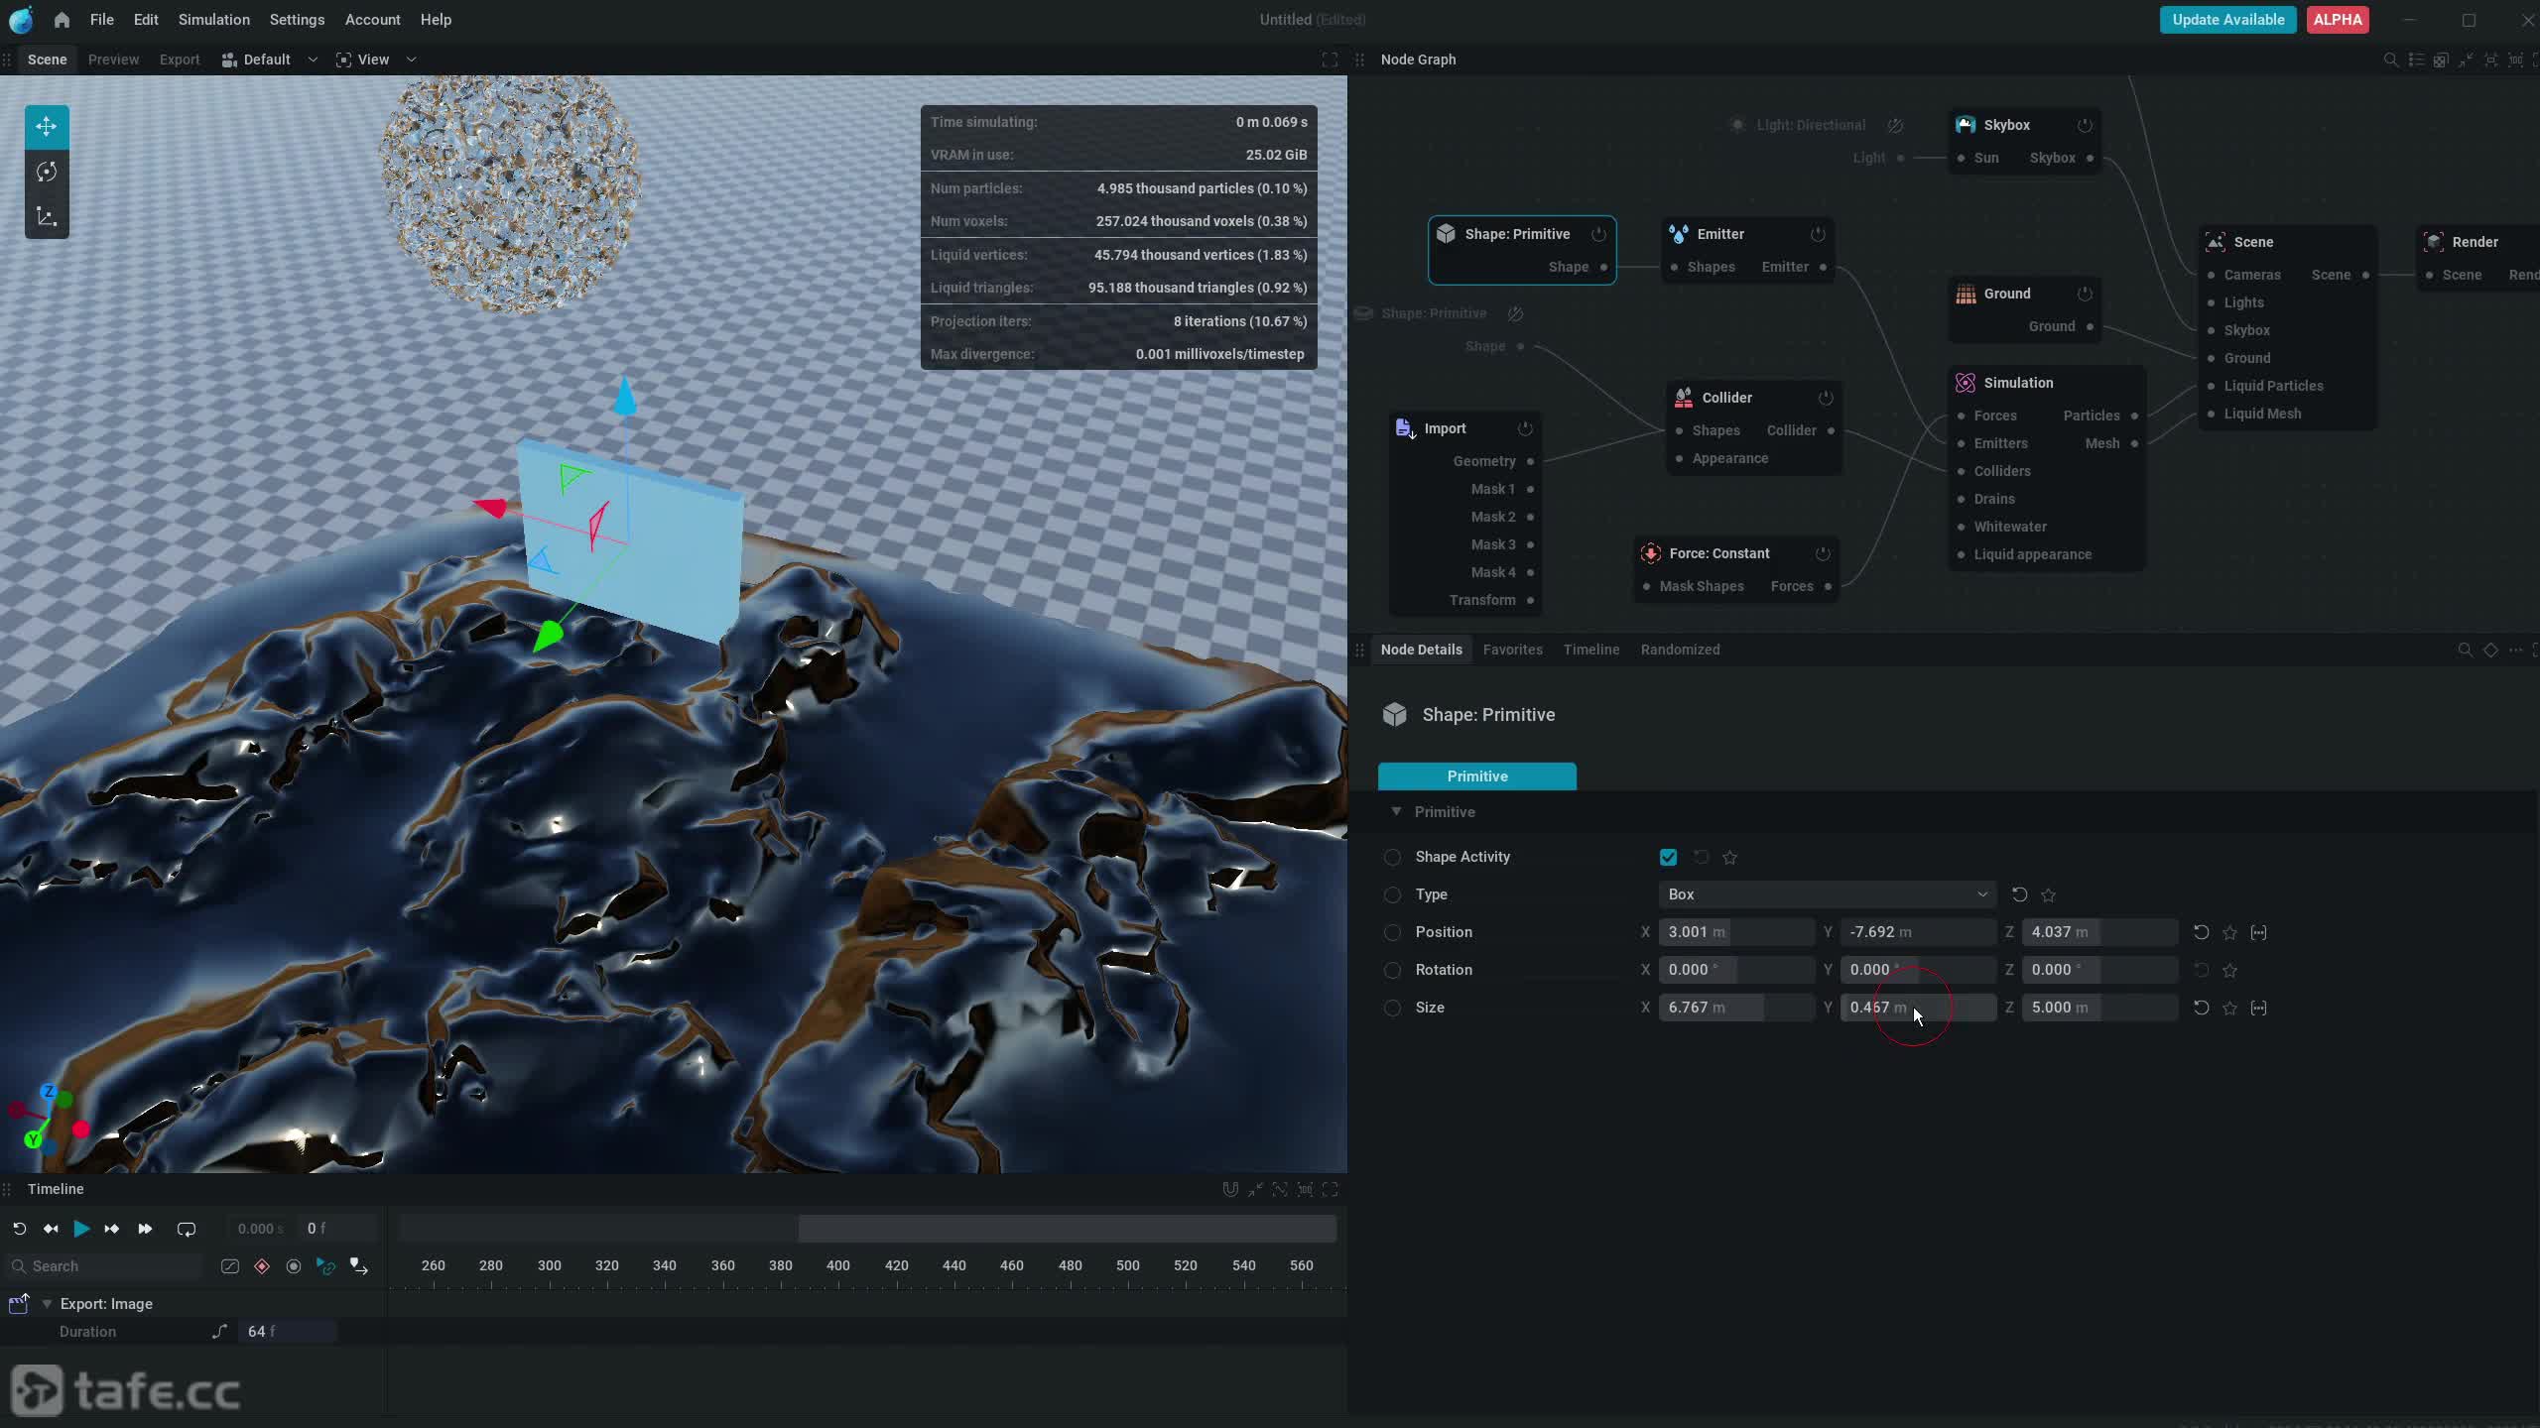Favorite the Position property star
The image size is (2540, 1428).
[2229, 932]
